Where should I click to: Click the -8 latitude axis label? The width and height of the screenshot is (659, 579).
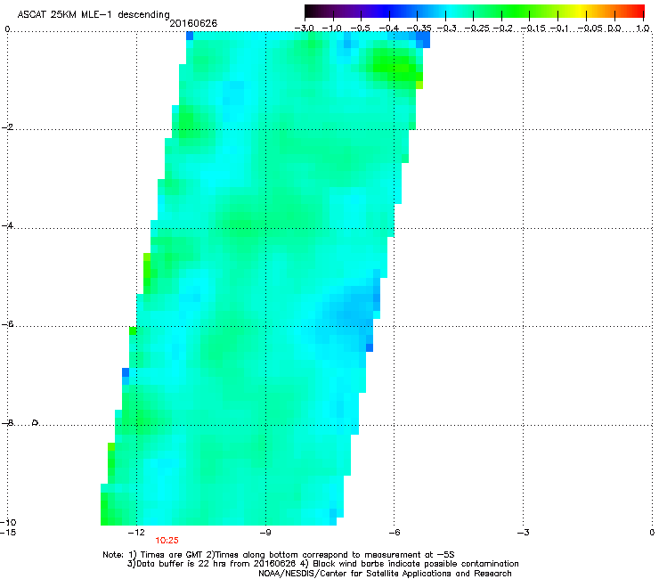click(7, 423)
